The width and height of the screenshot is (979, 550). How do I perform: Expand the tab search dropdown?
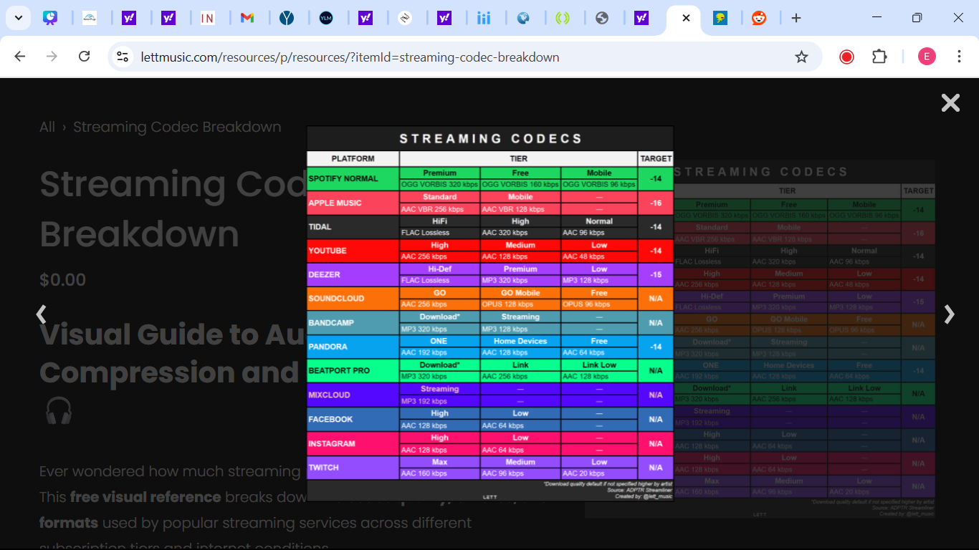(18, 18)
